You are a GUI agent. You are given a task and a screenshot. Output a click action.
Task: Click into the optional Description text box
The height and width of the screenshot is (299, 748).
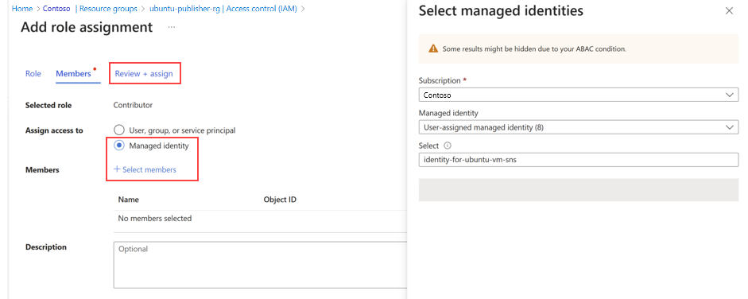(261, 265)
